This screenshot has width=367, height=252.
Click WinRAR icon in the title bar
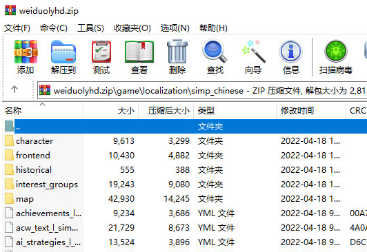pyautogui.click(x=10, y=10)
